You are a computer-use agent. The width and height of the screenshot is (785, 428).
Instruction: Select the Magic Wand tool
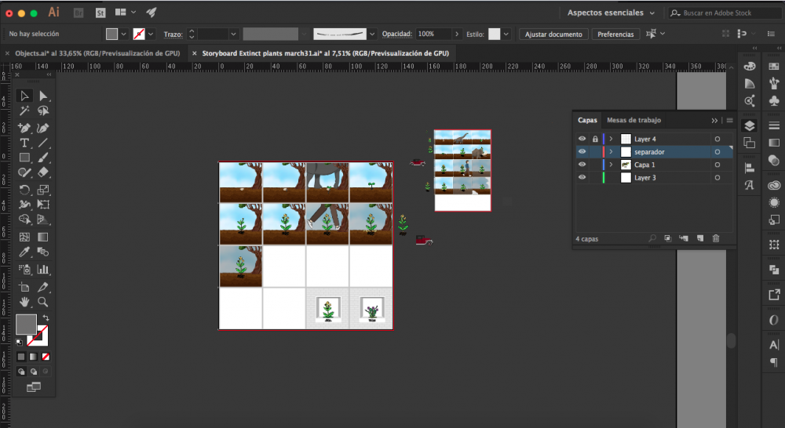[25, 111]
